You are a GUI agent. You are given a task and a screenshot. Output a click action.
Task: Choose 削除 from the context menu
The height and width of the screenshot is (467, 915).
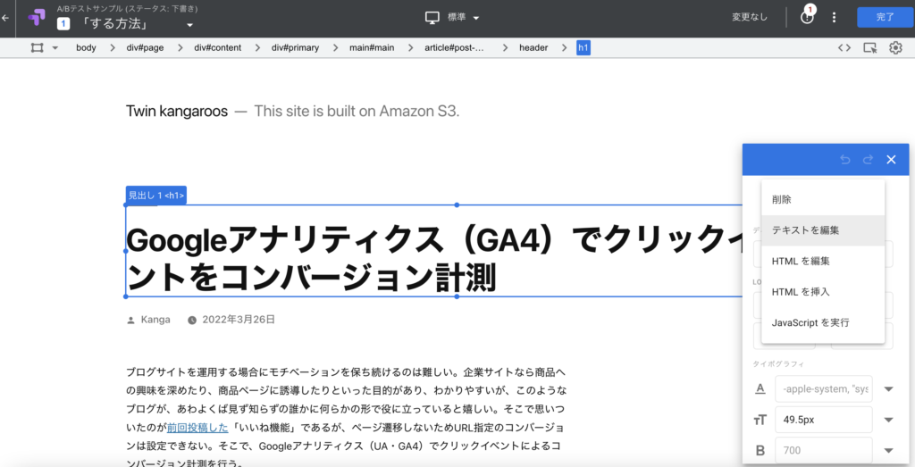pos(823,199)
